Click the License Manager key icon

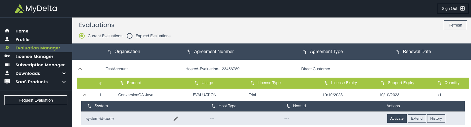(7, 56)
